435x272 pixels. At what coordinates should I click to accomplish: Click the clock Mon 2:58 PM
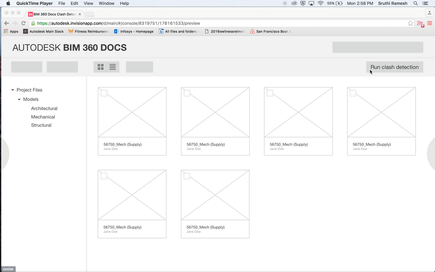(x=360, y=3)
